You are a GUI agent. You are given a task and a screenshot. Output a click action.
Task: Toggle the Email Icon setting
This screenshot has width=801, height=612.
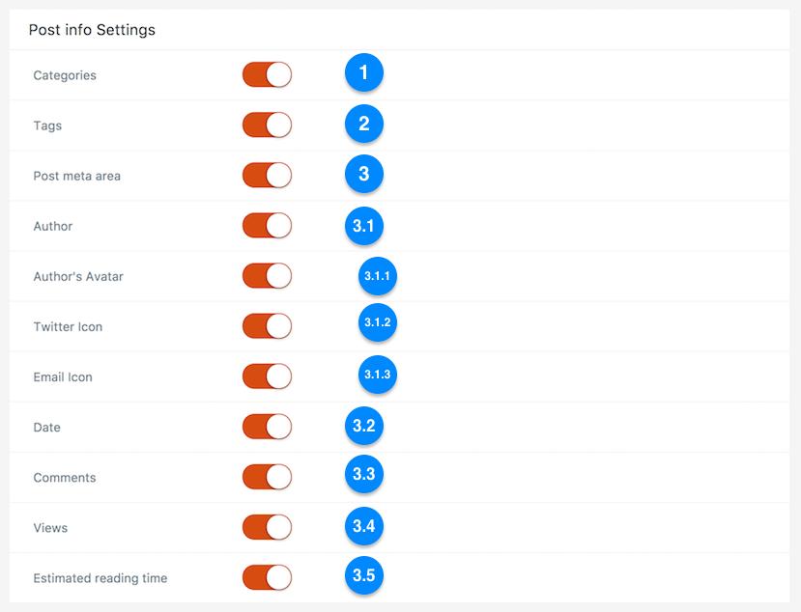coord(268,376)
